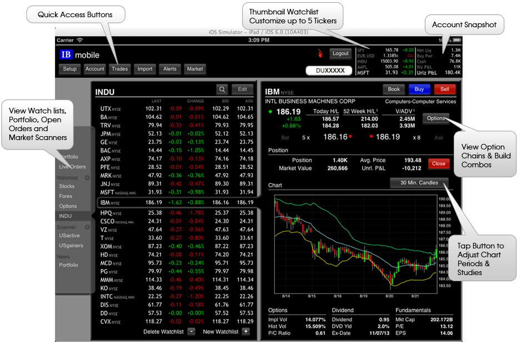Select the CSCO row in watchlist
The width and height of the screenshot is (522, 344).
click(177, 221)
